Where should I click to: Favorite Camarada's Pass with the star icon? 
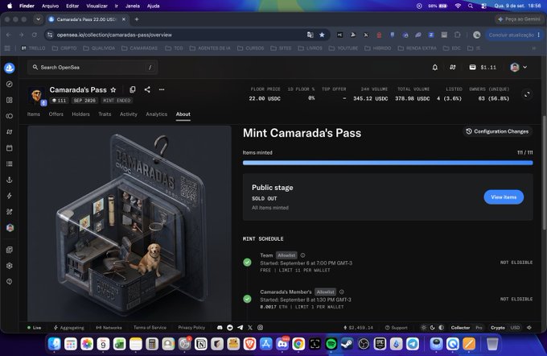pyautogui.click(x=113, y=89)
